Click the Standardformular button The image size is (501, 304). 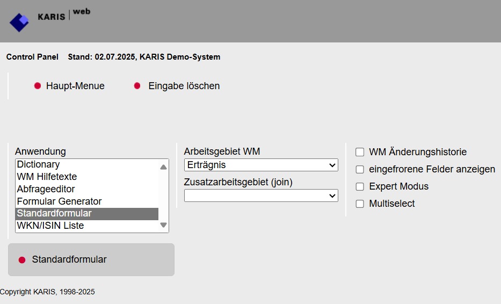[x=91, y=259]
